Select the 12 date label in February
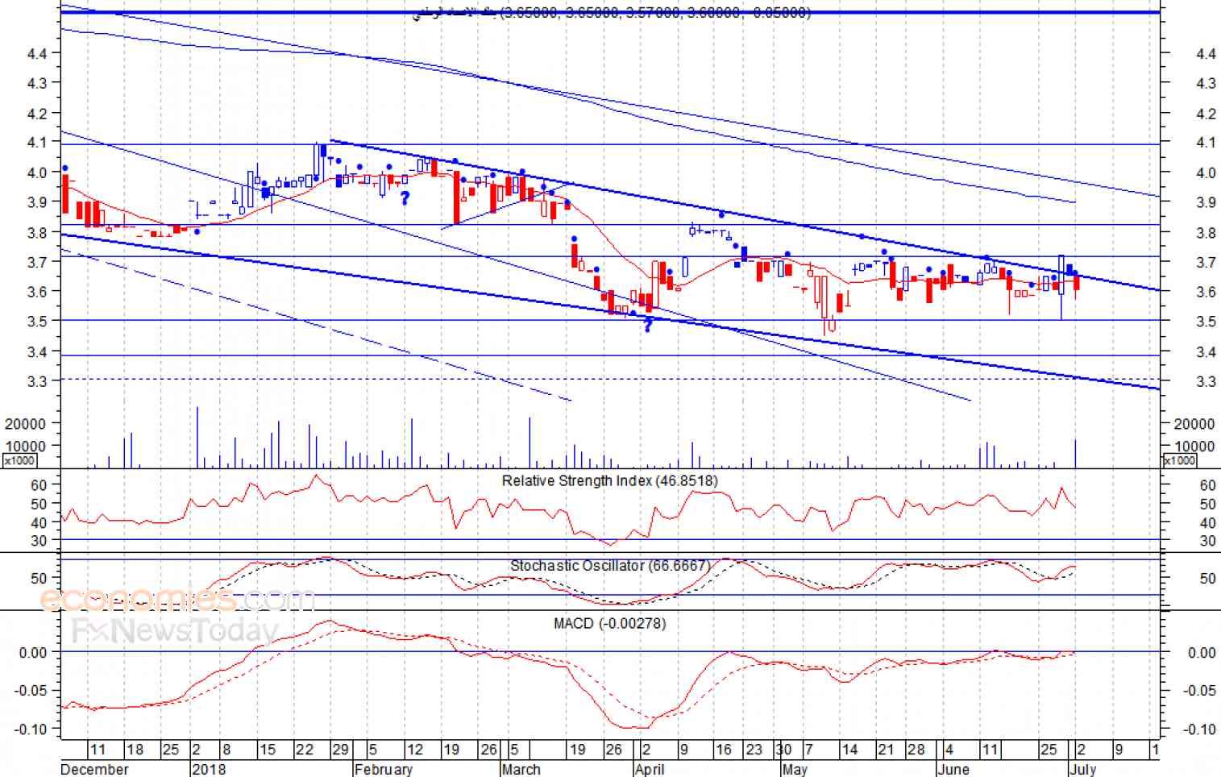1221x777 pixels. pyautogui.click(x=414, y=750)
